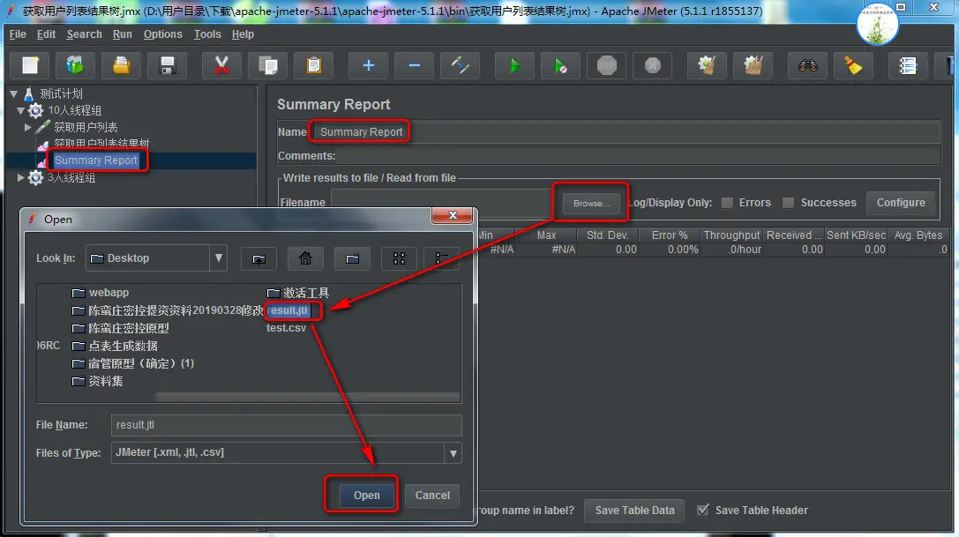Collapse the 10人线程组 tree node

coord(21,111)
